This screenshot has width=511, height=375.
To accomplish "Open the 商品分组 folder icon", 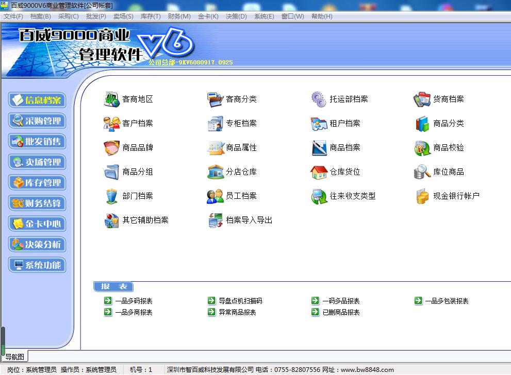I will pyautogui.click(x=112, y=172).
